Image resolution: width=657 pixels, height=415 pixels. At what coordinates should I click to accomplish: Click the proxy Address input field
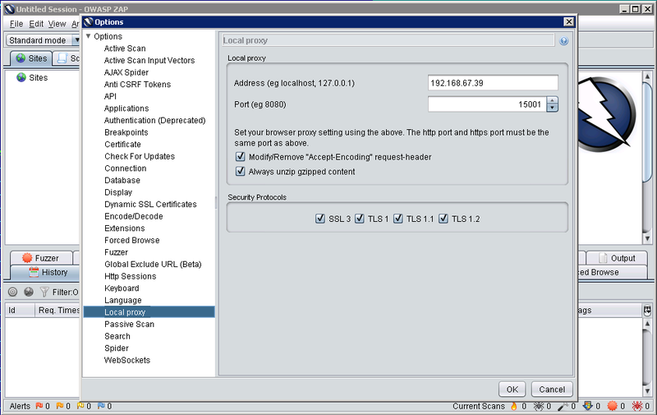pyautogui.click(x=493, y=82)
